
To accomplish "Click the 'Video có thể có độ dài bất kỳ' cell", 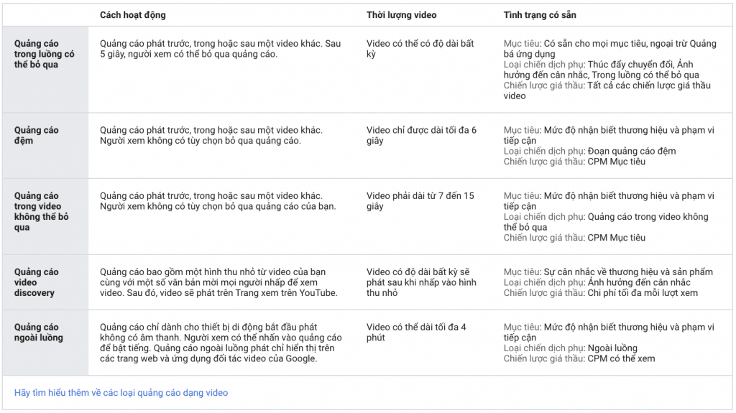I will coord(420,49).
